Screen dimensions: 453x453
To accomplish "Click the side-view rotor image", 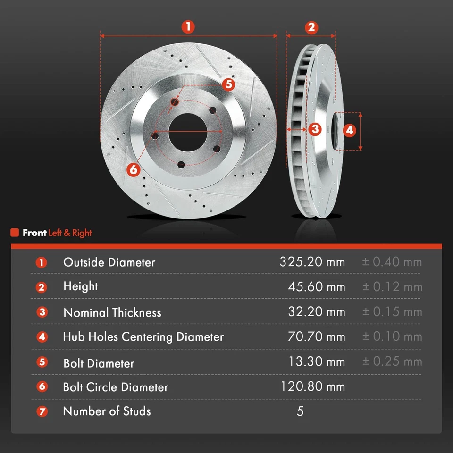I will 315,131.
